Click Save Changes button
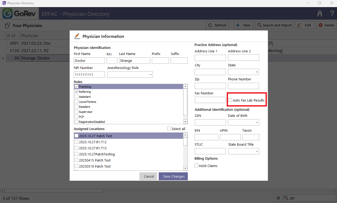 pyautogui.click(x=173, y=177)
